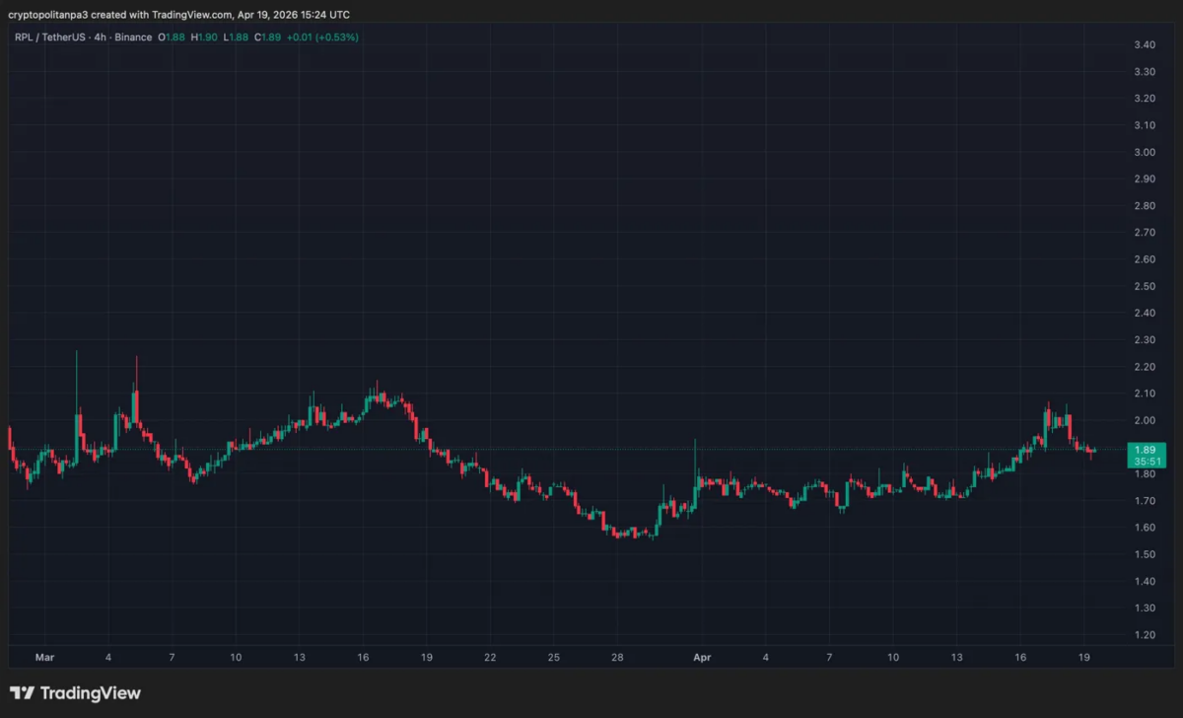The height and width of the screenshot is (718, 1183).
Task: Click the C1.89 close price value
Action: (x=266, y=37)
